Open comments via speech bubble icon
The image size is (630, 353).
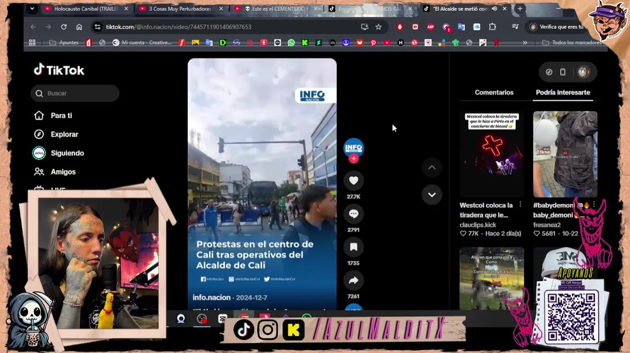[x=354, y=214]
